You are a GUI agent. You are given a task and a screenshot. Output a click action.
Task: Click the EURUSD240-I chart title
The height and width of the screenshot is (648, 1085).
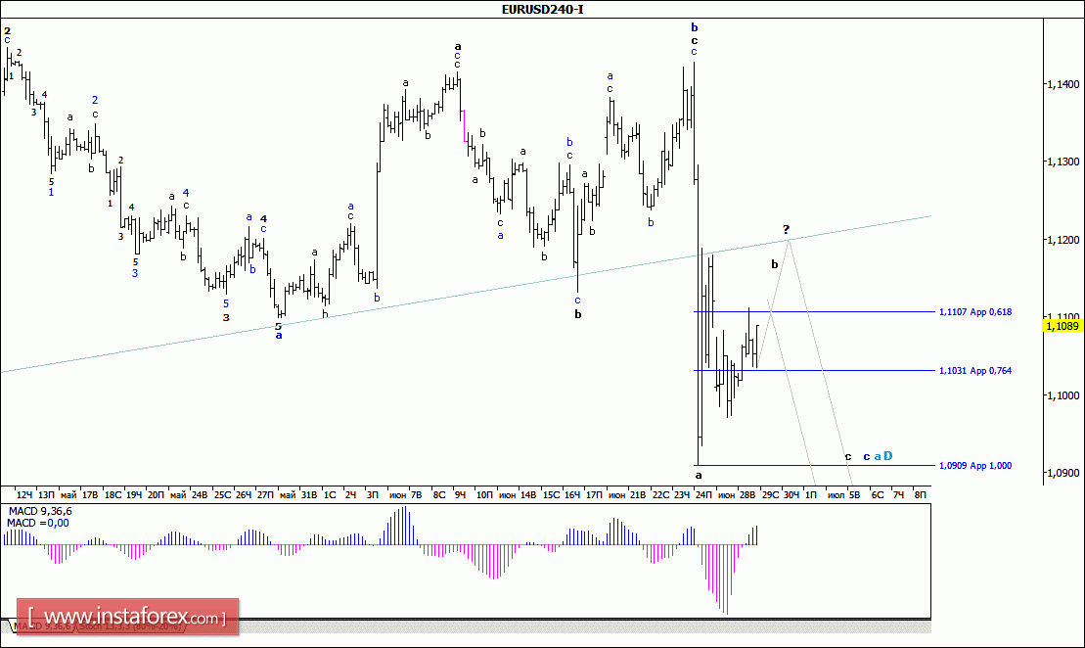[542, 9]
